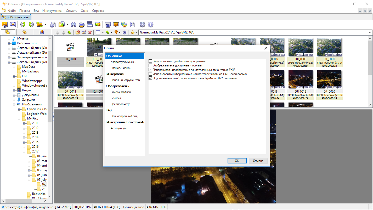Click the Отмена button
Image resolution: width=373 pixels, height=210 pixels.
[258, 161]
